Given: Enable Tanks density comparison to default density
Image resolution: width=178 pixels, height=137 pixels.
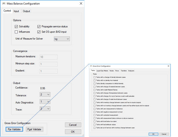Looking at the screenshot, I should click(94, 84).
